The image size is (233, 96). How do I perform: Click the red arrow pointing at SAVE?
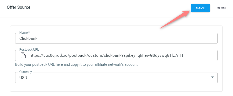tap(175, 19)
